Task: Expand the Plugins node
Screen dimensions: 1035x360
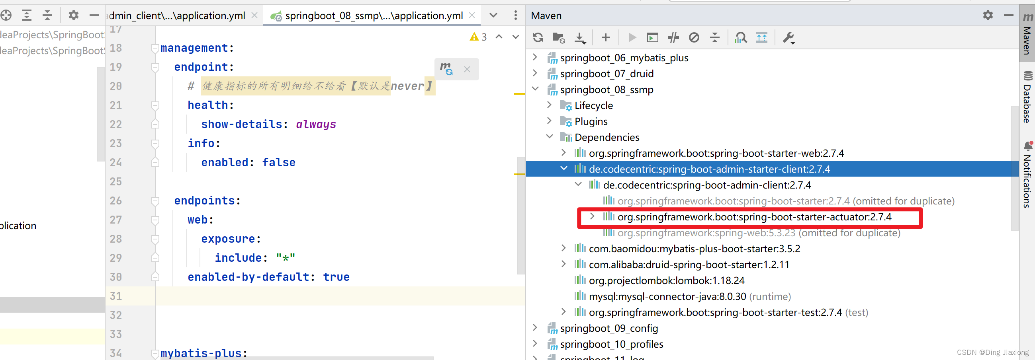Action: [x=549, y=121]
